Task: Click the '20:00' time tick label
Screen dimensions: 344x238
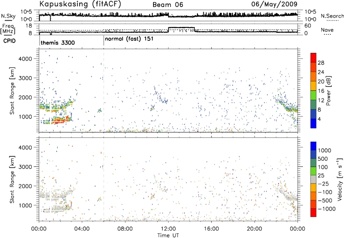Action: click(255, 229)
